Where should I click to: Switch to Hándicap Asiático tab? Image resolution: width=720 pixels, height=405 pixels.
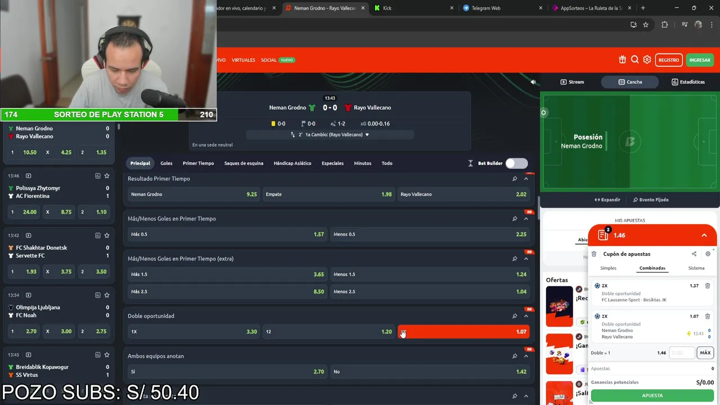tap(292, 163)
